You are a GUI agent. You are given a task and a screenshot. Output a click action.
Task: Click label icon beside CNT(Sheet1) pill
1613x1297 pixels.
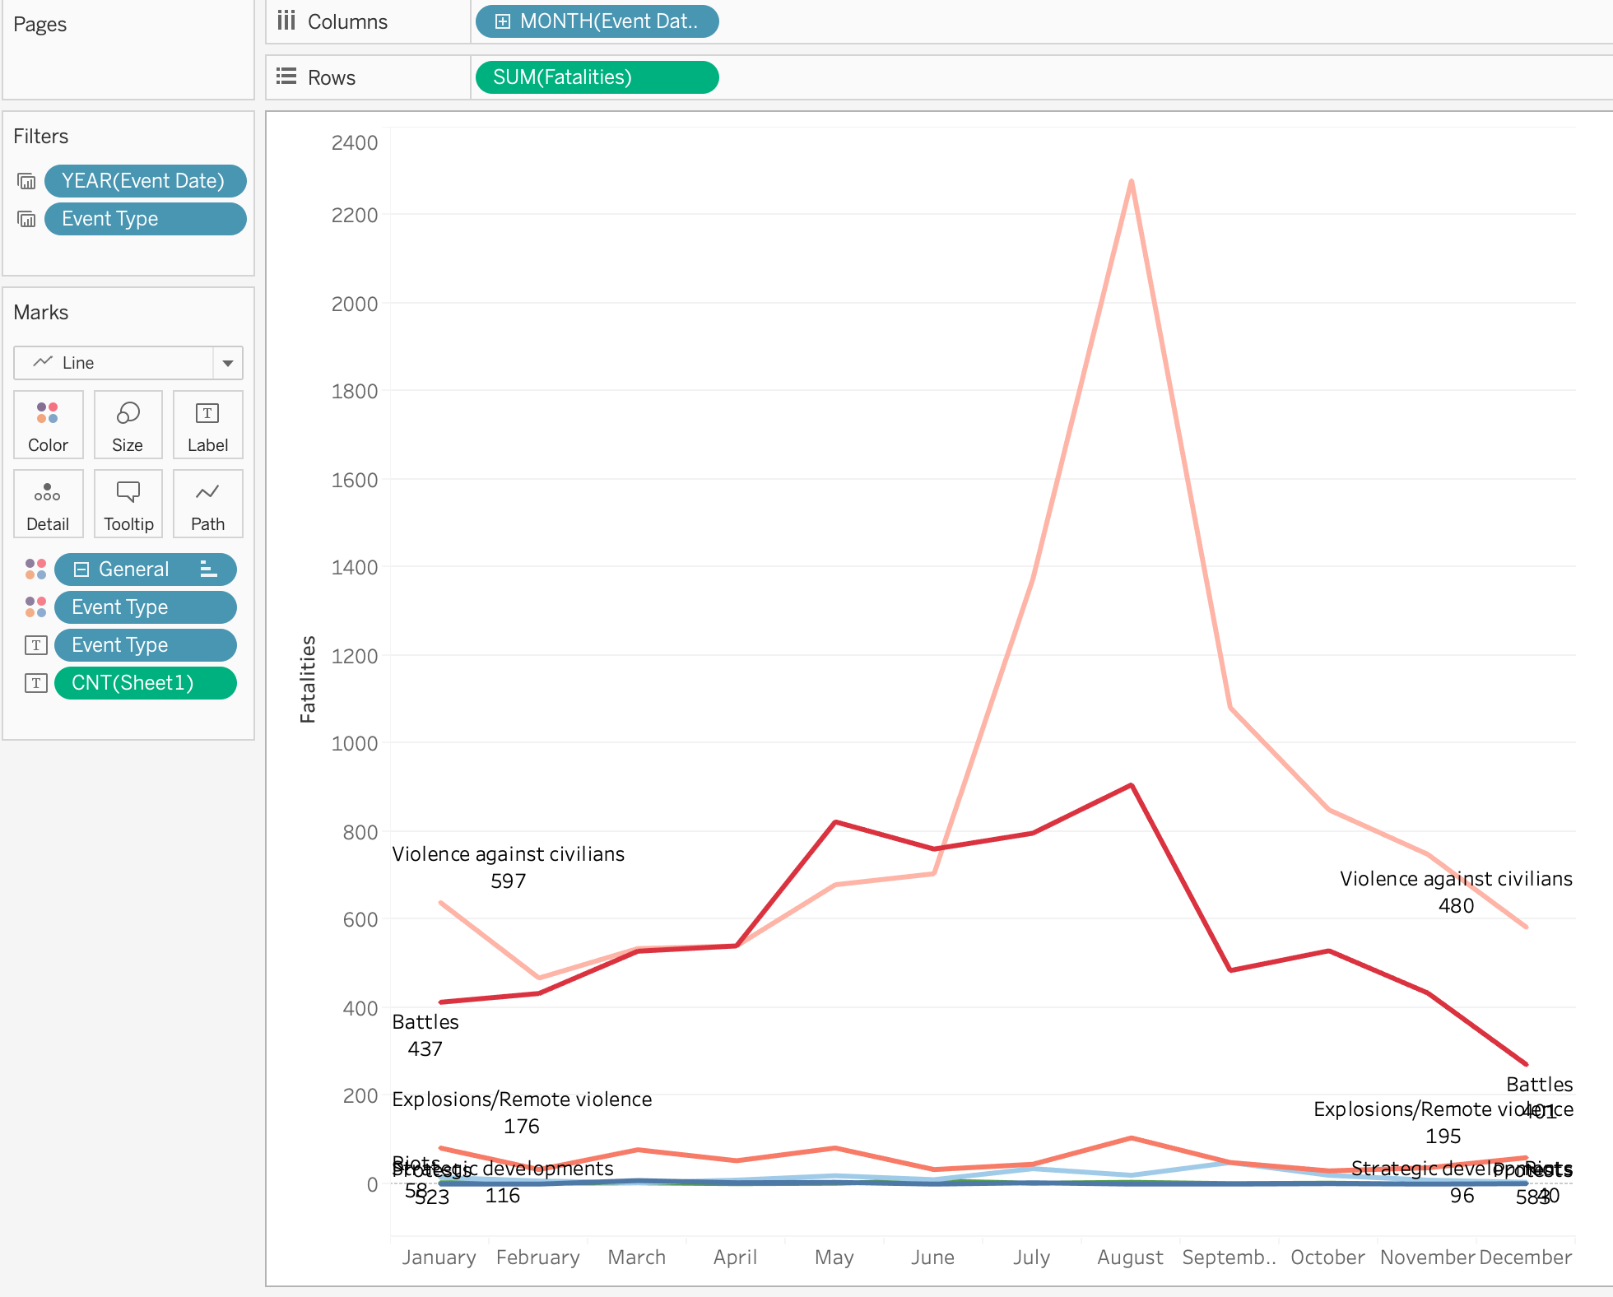(35, 683)
